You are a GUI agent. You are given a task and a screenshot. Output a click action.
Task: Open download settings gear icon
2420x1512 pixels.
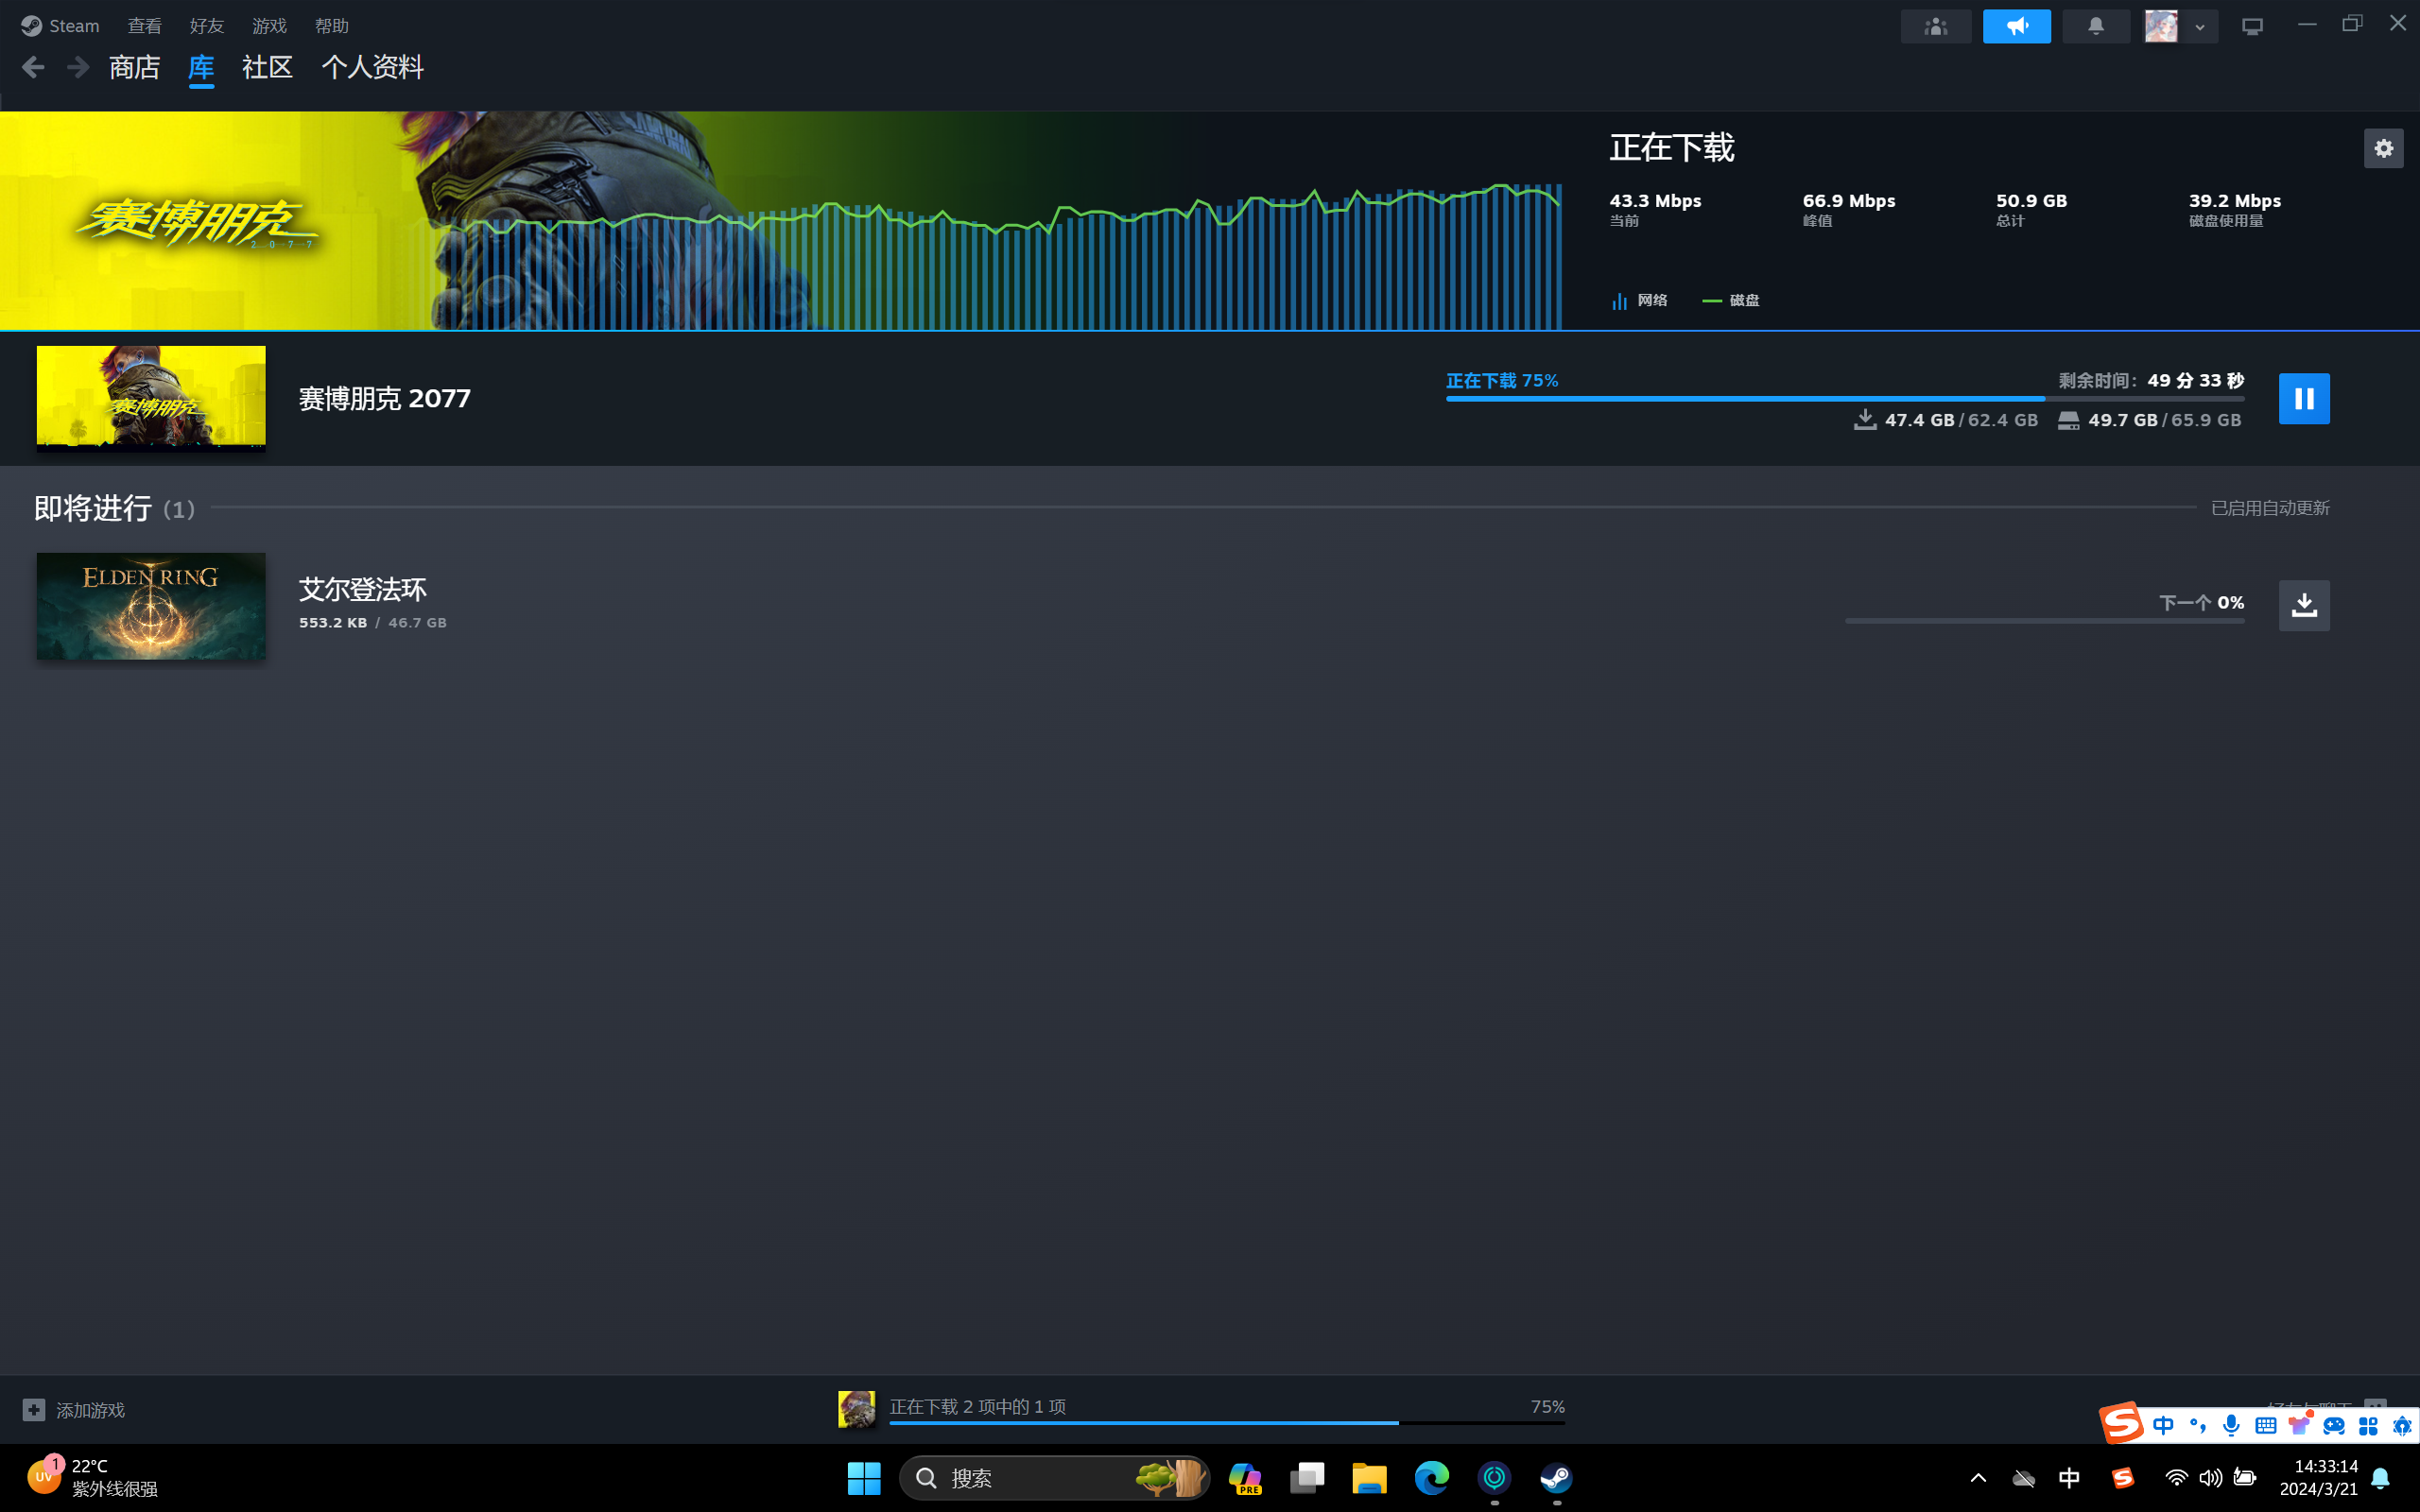coord(2383,148)
